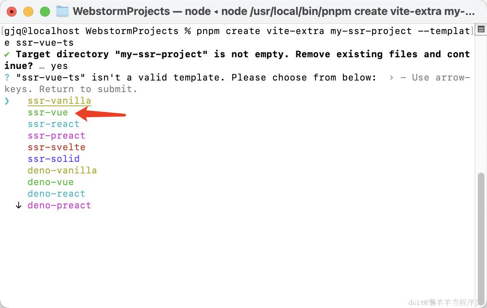Select the deno-vanilla template
The height and width of the screenshot is (308, 487).
62,171
